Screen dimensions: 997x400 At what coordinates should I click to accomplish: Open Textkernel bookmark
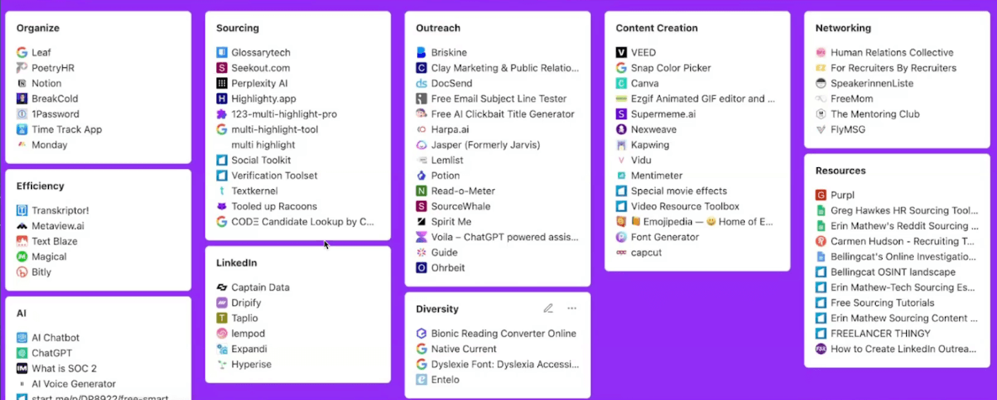255,191
